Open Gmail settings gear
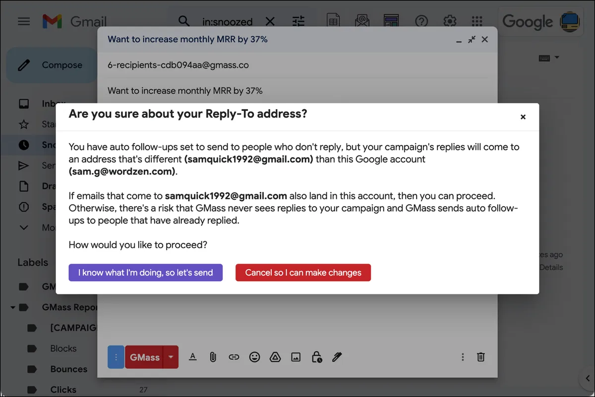This screenshot has height=397, width=595. [450, 21]
